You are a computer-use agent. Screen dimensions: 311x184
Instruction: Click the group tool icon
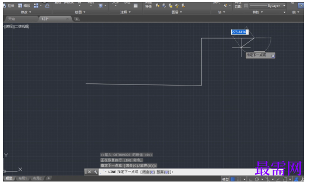click(x=300, y=5)
